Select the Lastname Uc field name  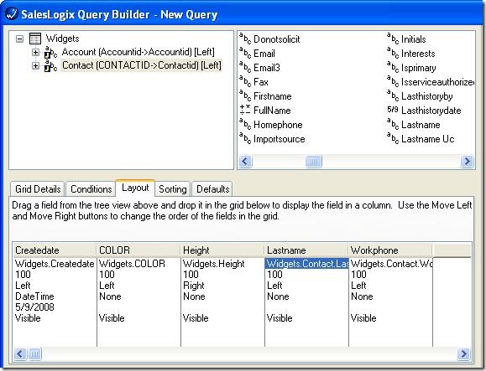pyautogui.click(x=428, y=139)
